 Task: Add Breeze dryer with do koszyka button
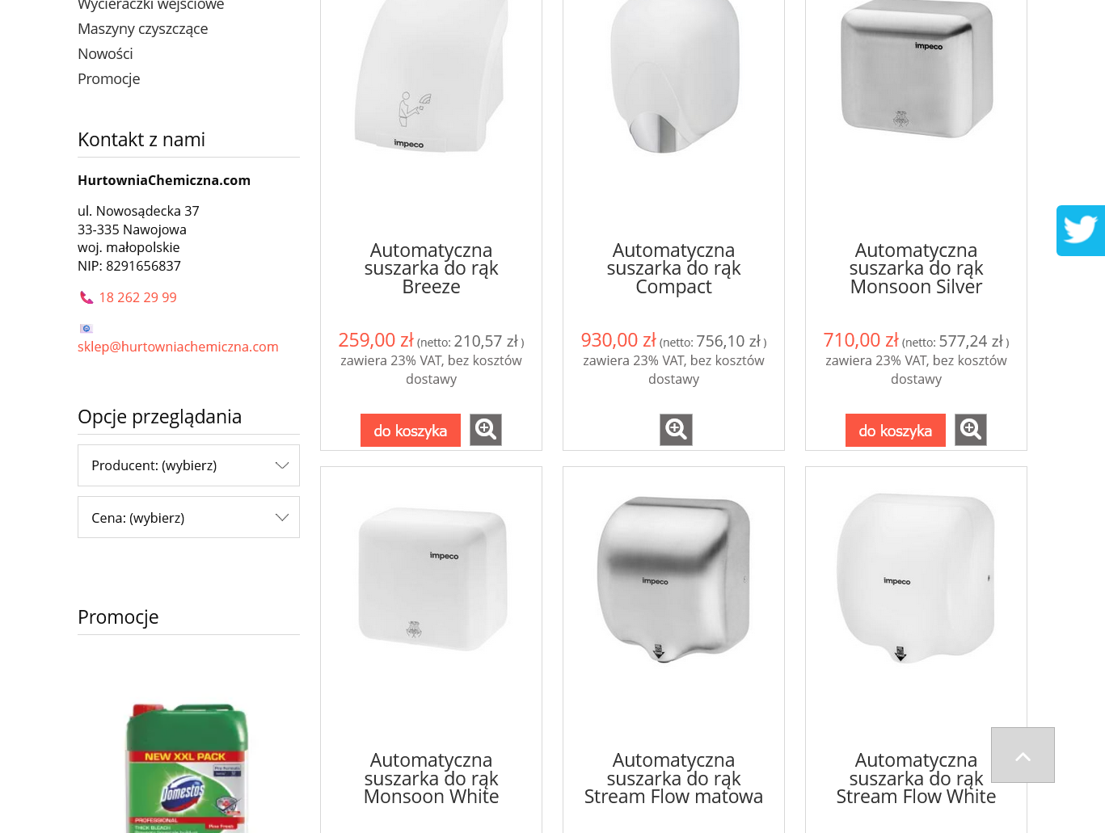411,430
